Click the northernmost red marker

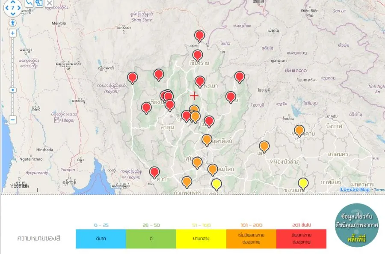coord(199,36)
